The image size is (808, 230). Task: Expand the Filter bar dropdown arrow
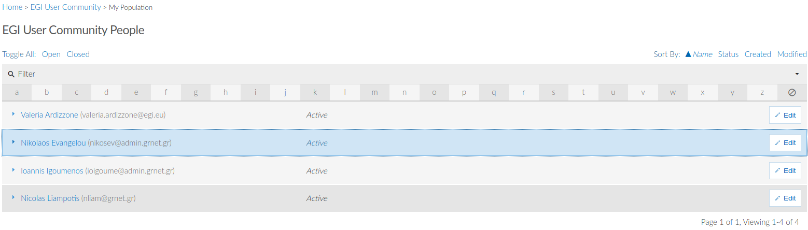[x=797, y=74]
